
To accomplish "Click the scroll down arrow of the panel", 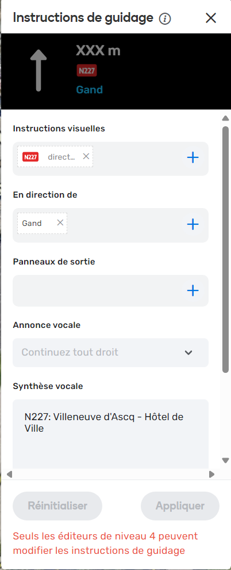I will [x=225, y=460].
